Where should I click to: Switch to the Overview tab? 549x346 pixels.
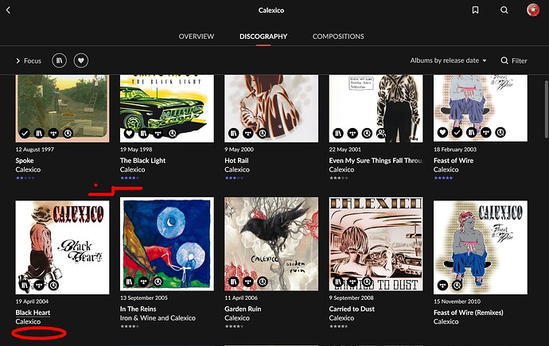pyautogui.click(x=196, y=37)
